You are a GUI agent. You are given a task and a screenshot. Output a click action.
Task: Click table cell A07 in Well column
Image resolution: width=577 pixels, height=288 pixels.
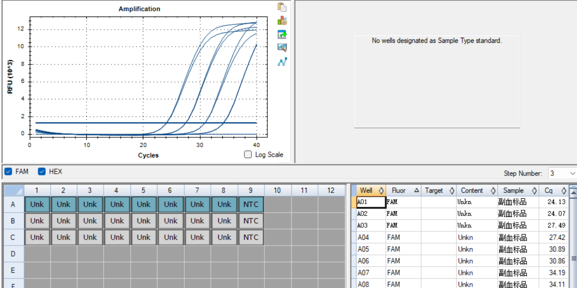click(371, 272)
